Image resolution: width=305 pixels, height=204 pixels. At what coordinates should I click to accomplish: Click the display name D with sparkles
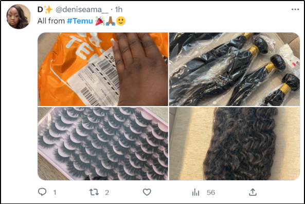click(45, 10)
